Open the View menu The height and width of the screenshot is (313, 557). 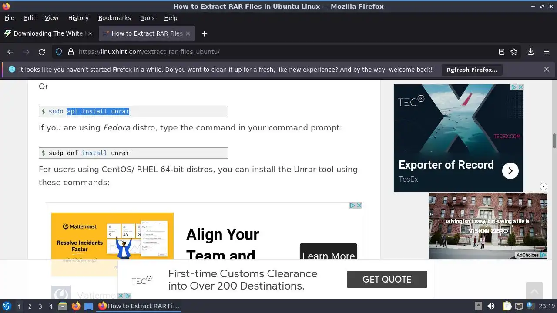pos(51,18)
